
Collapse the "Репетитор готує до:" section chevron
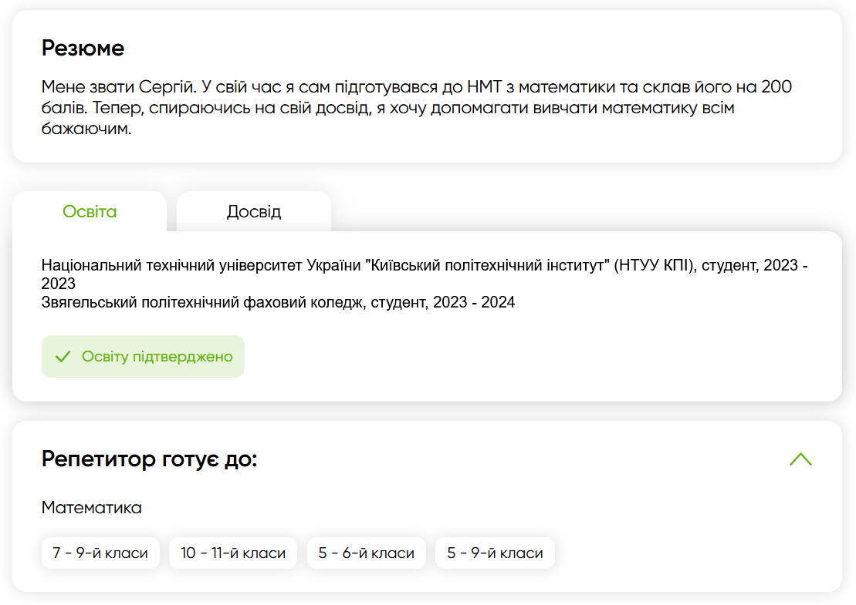[x=800, y=459]
